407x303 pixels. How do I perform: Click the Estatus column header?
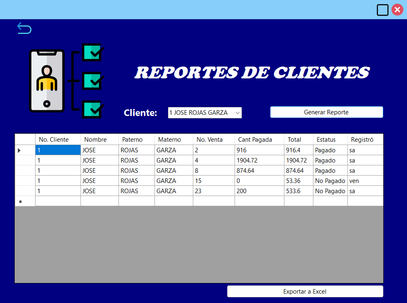(326, 139)
